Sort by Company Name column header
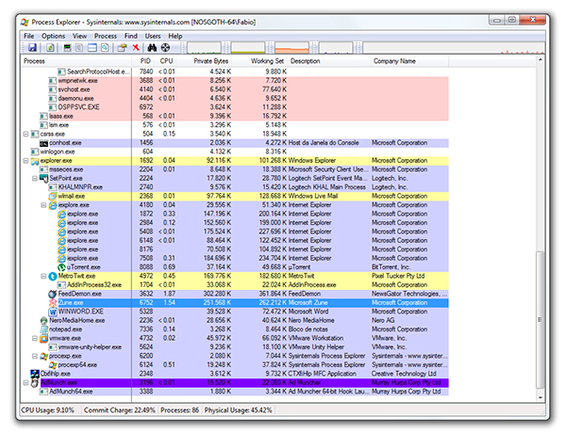 tap(409, 61)
